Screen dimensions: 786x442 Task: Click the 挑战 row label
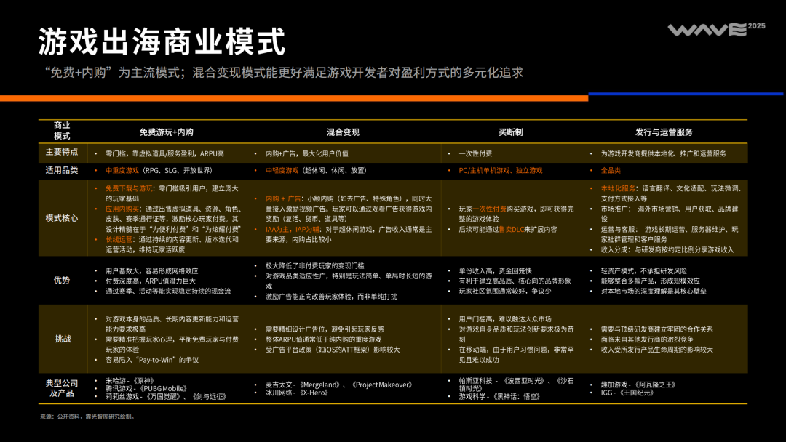[61, 337]
